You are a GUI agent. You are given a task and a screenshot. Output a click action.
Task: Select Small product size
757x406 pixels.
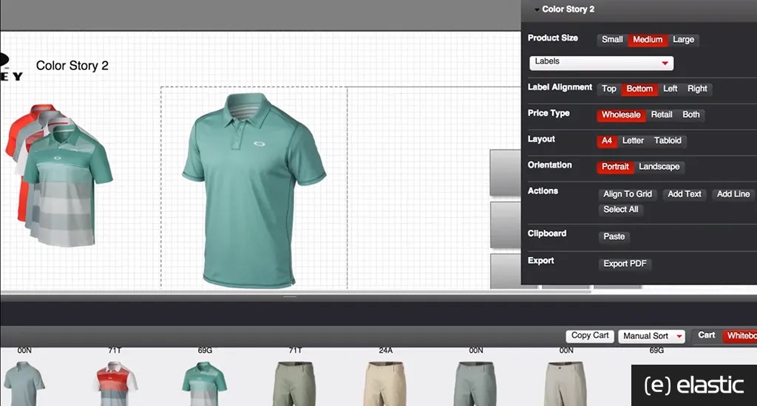point(611,40)
